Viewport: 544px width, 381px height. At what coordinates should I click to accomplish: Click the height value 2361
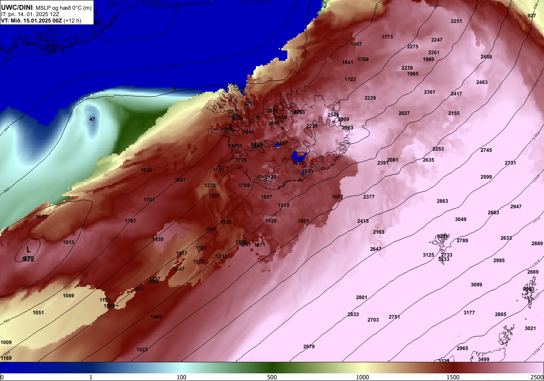pos(430,92)
